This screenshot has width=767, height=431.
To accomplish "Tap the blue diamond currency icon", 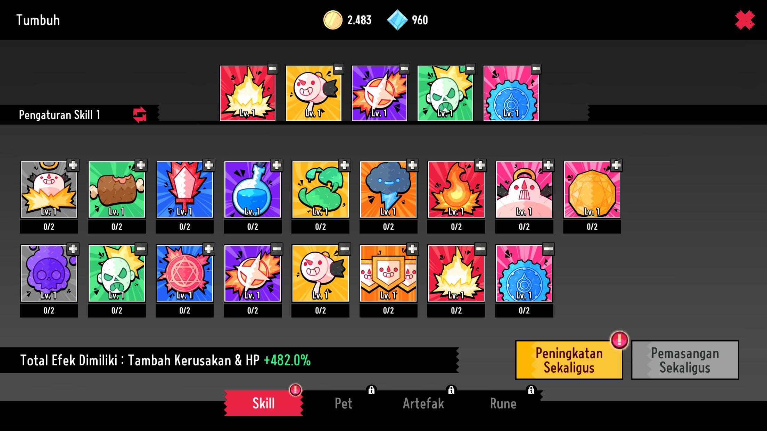I will point(397,20).
